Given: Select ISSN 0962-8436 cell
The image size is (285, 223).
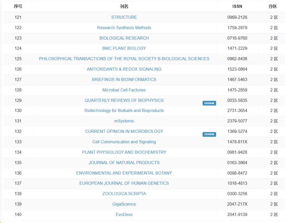Looking at the screenshot, I should click(237, 59).
